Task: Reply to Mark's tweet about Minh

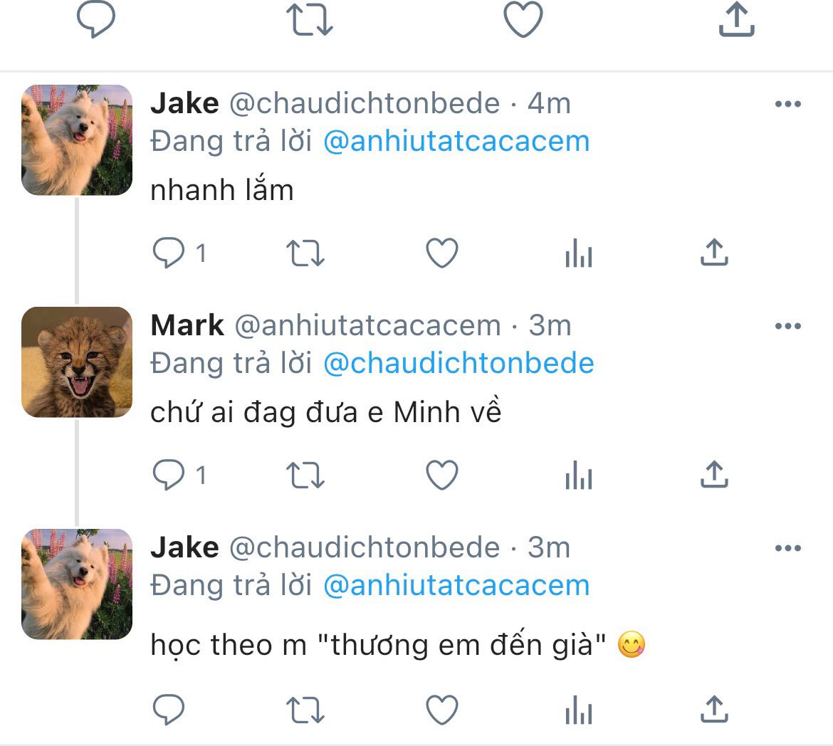Action: (169, 476)
